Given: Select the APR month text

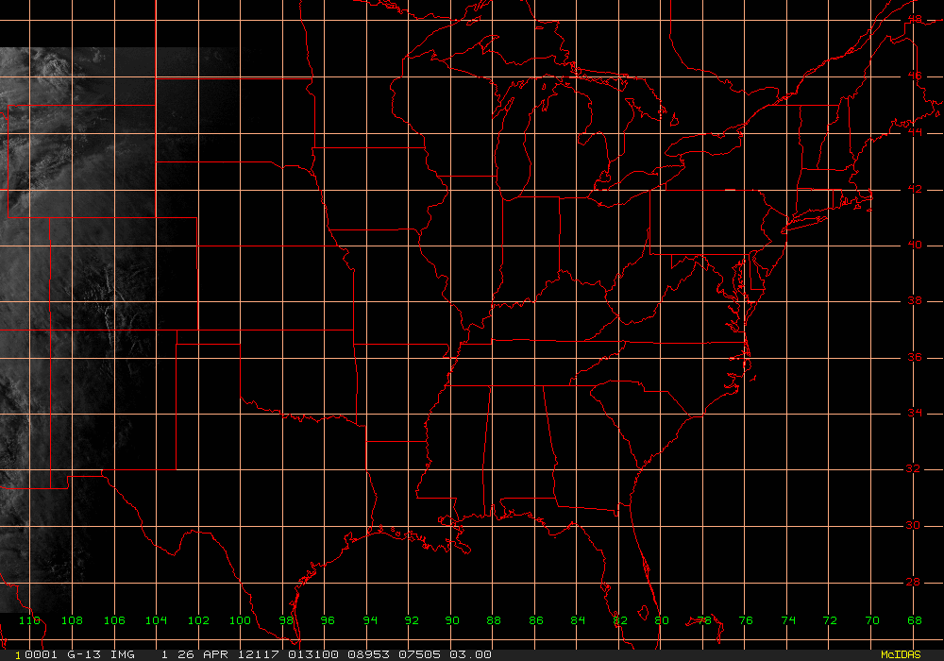Looking at the screenshot, I should 215,654.
